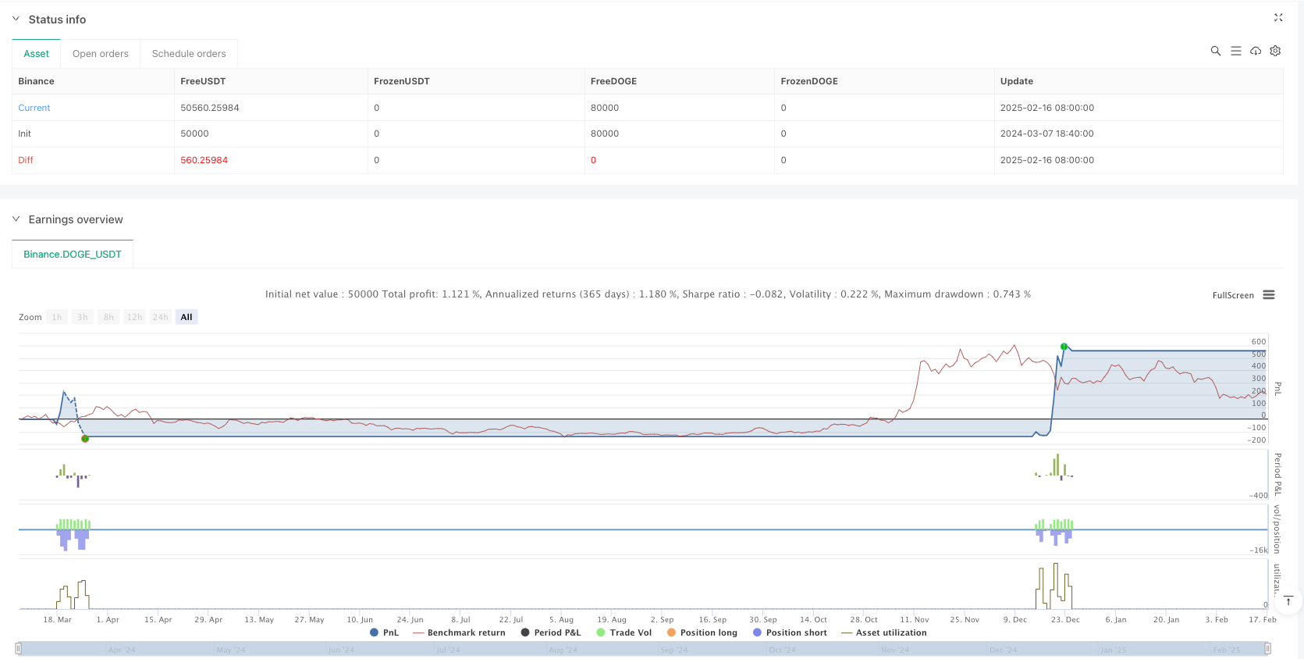Screen dimensions: 1304x659
Task: Switch to the Open orders tab
Action: point(101,54)
